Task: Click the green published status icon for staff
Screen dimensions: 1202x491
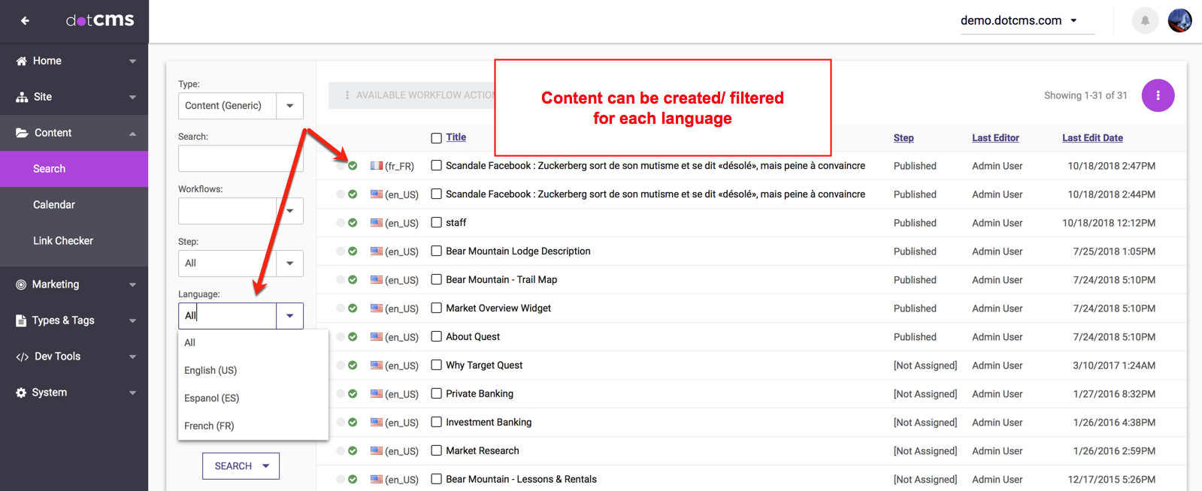Action: point(353,223)
